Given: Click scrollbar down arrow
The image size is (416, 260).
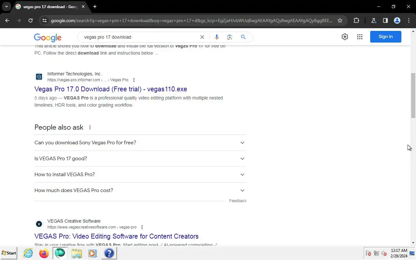Looking at the screenshot, I should coord(413,243).
